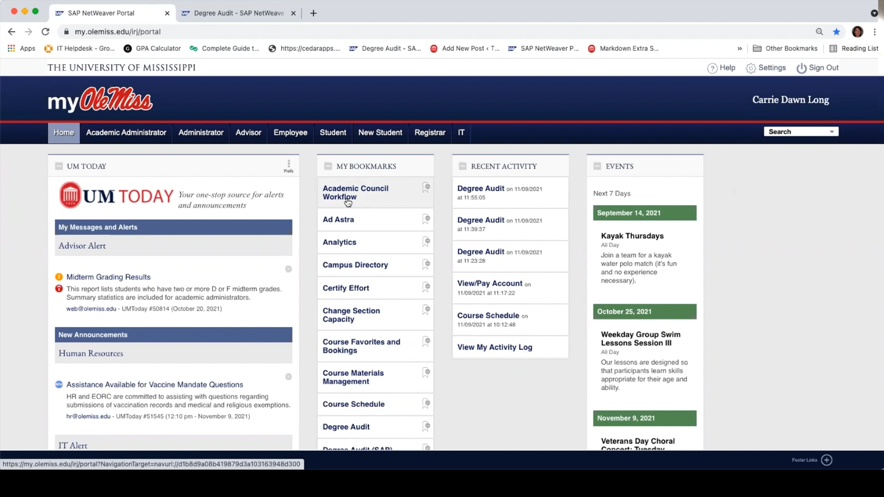This screenshot has width=884, height=497.
Task: Expand Footer Links plus icon
Action: pos(827,460)
